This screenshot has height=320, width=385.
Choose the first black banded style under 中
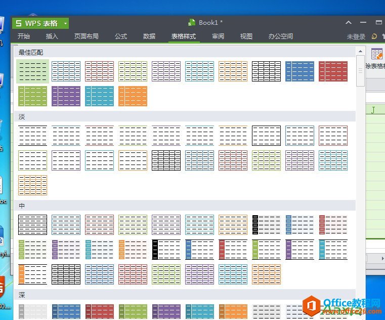(x=33, y=225)
